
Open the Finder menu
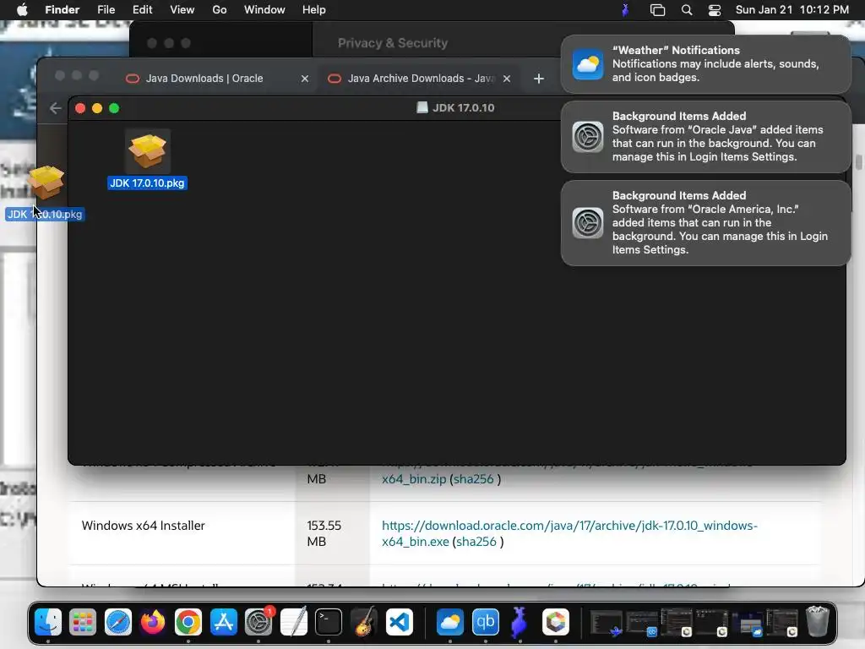62,10
